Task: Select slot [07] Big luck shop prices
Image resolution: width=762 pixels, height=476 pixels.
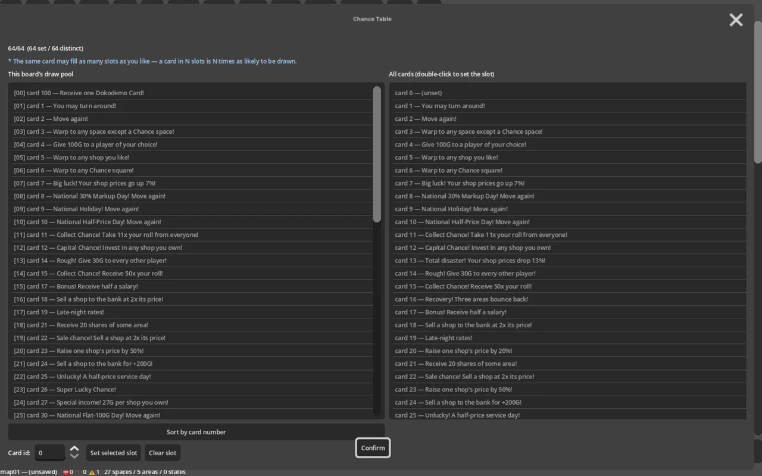Action: coord(193,183)
